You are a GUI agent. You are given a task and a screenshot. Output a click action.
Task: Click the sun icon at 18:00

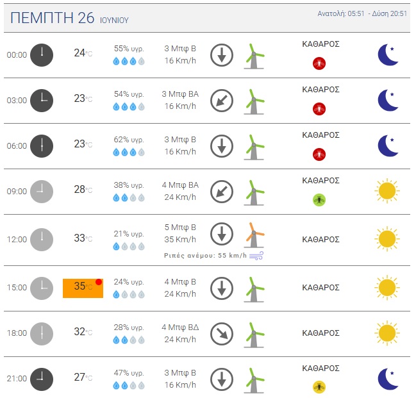pyautogui.click(x=387, y=333)
